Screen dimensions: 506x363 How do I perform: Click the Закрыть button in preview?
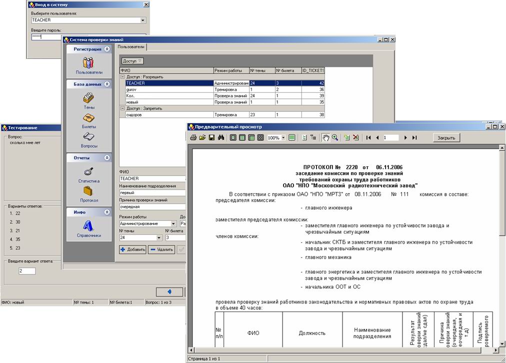tap(446, 138)
